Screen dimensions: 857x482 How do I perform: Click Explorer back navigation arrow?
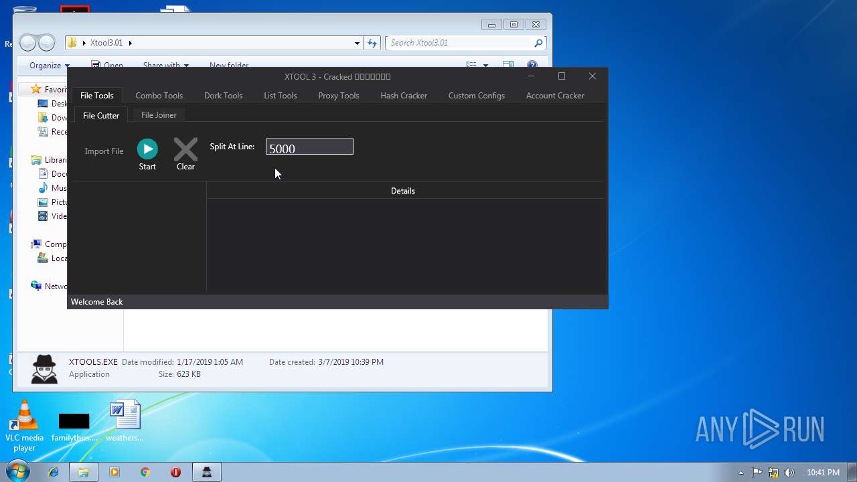click(28, 43)
